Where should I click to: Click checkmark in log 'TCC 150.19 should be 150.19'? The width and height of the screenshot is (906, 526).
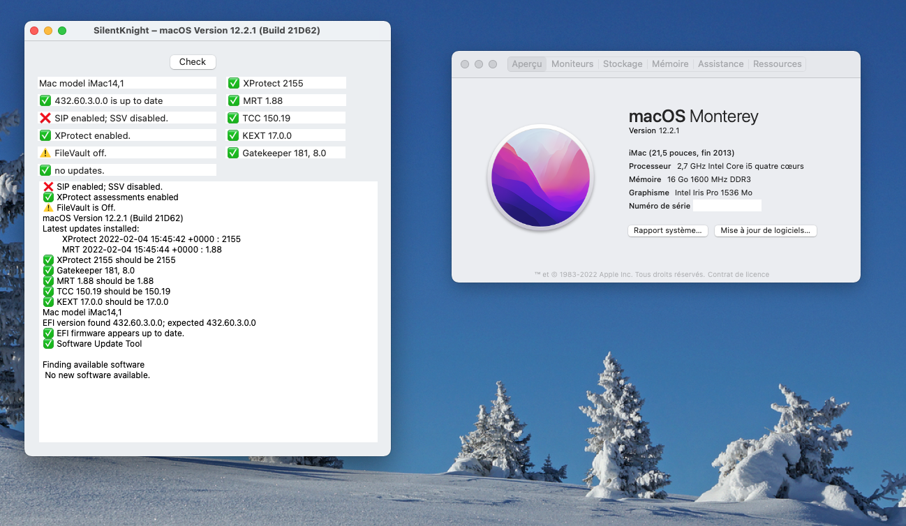tap(48, 292)
